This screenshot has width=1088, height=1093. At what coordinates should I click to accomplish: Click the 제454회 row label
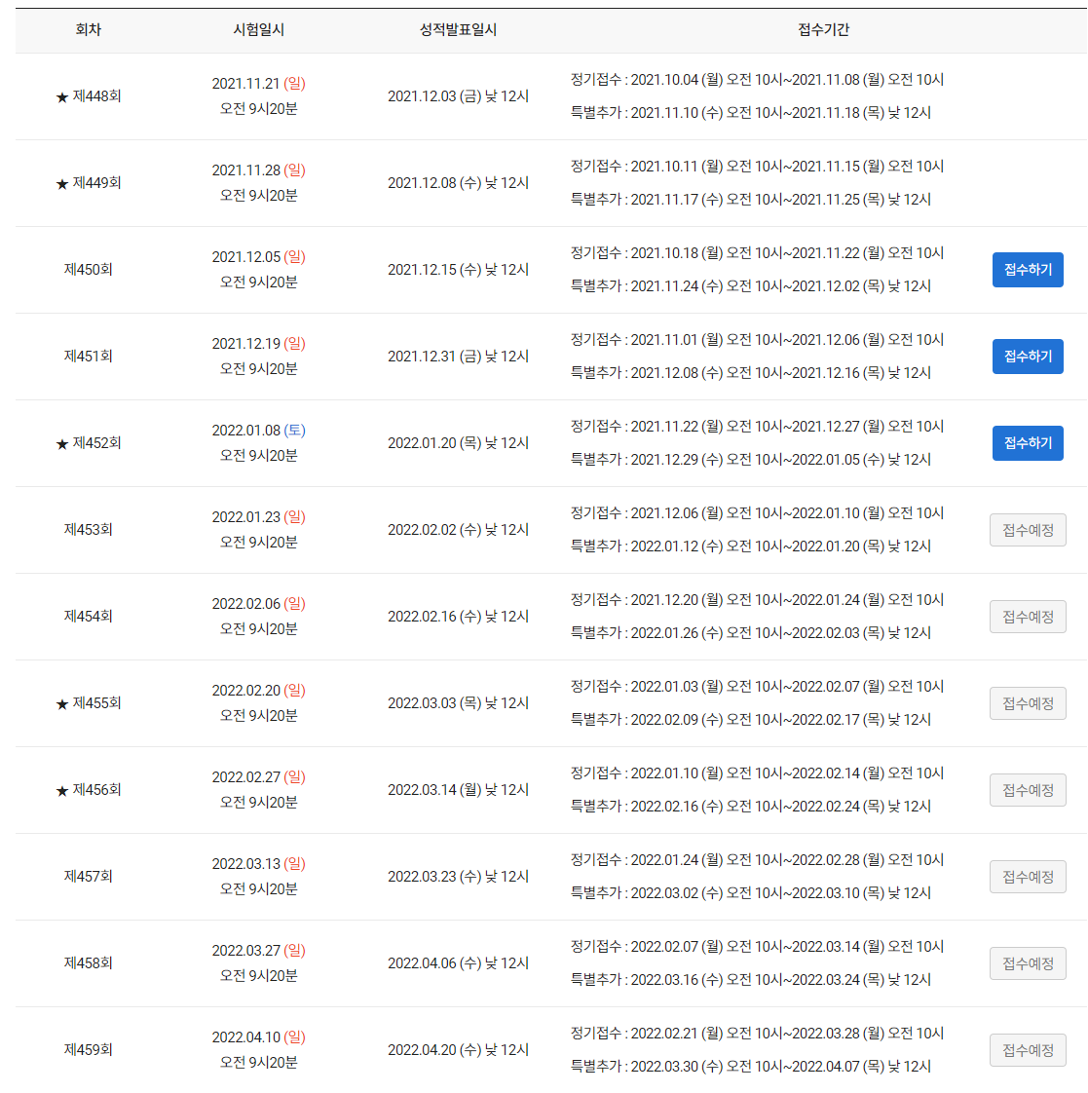[x=89, y=617]
